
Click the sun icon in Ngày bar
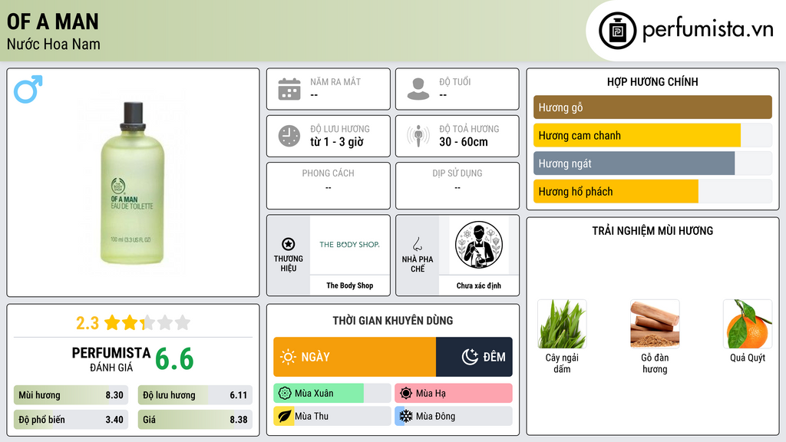[288, 357]
